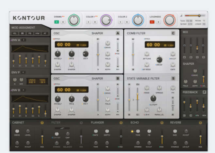Viewport: 215px width, 153px height.
Task: Click the Comb Filter DECAY knob
Action: point(159,59)
